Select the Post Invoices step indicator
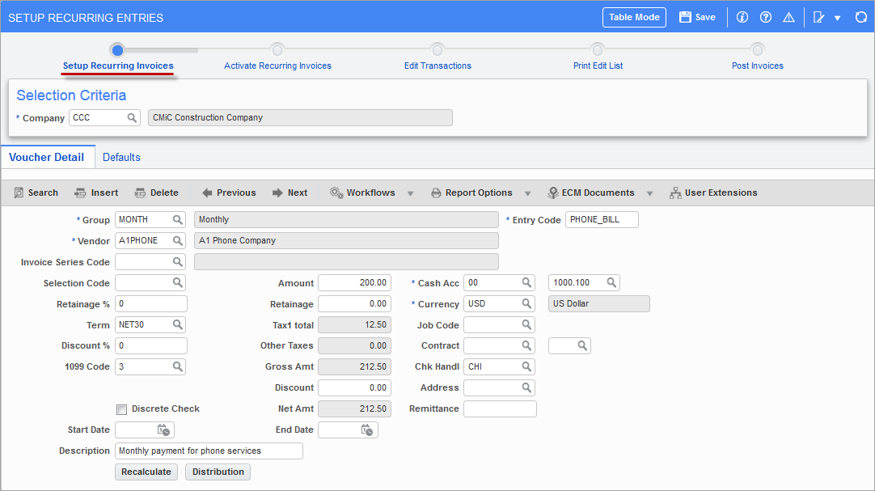This screenshot has height=491, width=875. coord(757,49)
